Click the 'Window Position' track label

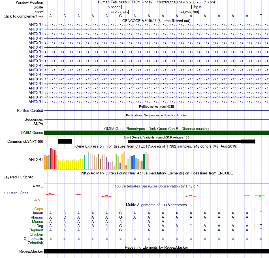(x=29, y=2)
